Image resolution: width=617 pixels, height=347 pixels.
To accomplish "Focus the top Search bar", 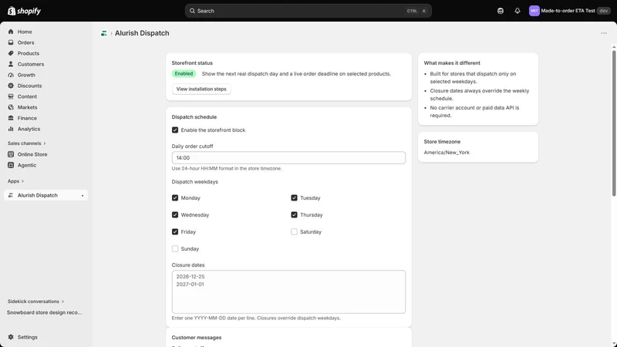I will 308,11.
